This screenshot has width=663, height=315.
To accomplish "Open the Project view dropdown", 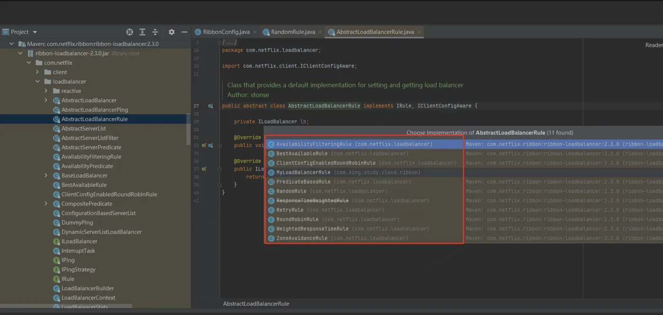I will 35,32.
